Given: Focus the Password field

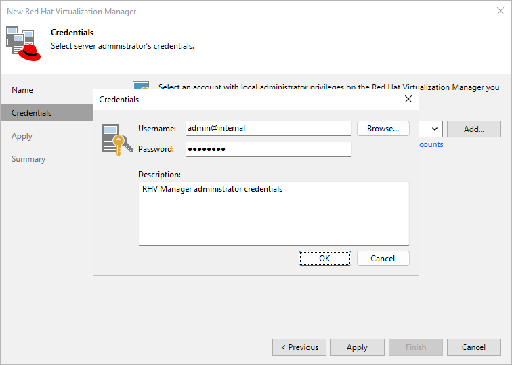Looking at the screenshot, I should click(268, 149).
